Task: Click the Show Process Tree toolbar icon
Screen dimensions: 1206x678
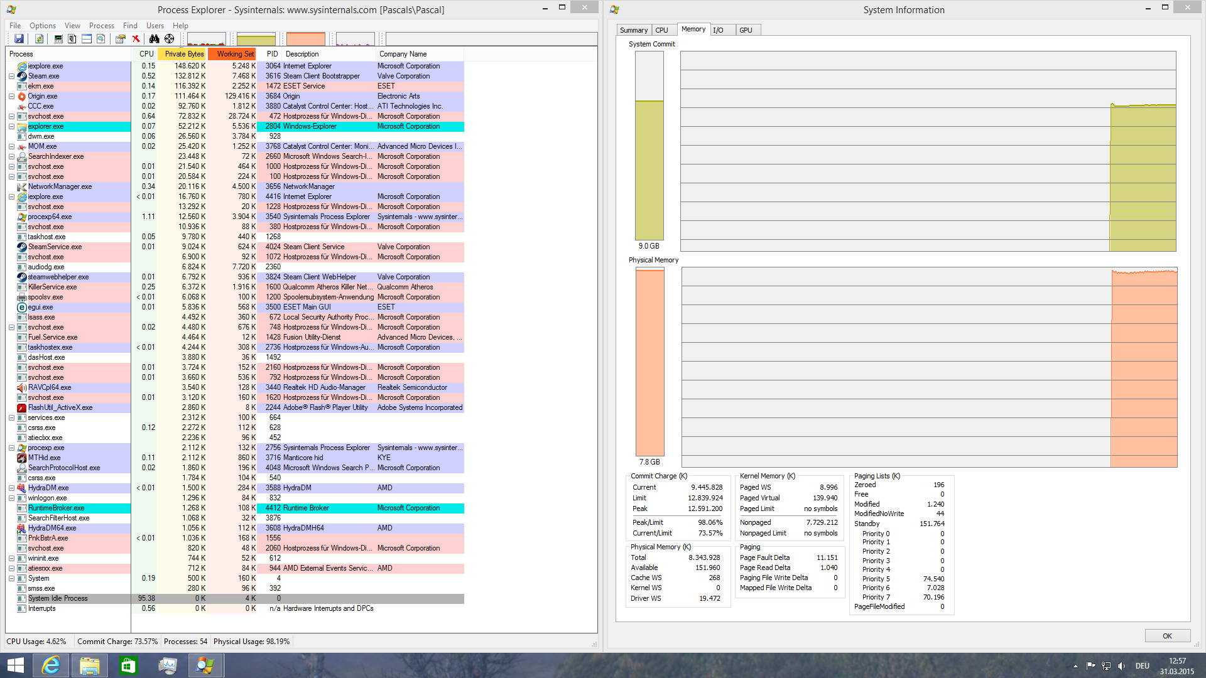Action: pyautogui.click(x=72, y=39)
